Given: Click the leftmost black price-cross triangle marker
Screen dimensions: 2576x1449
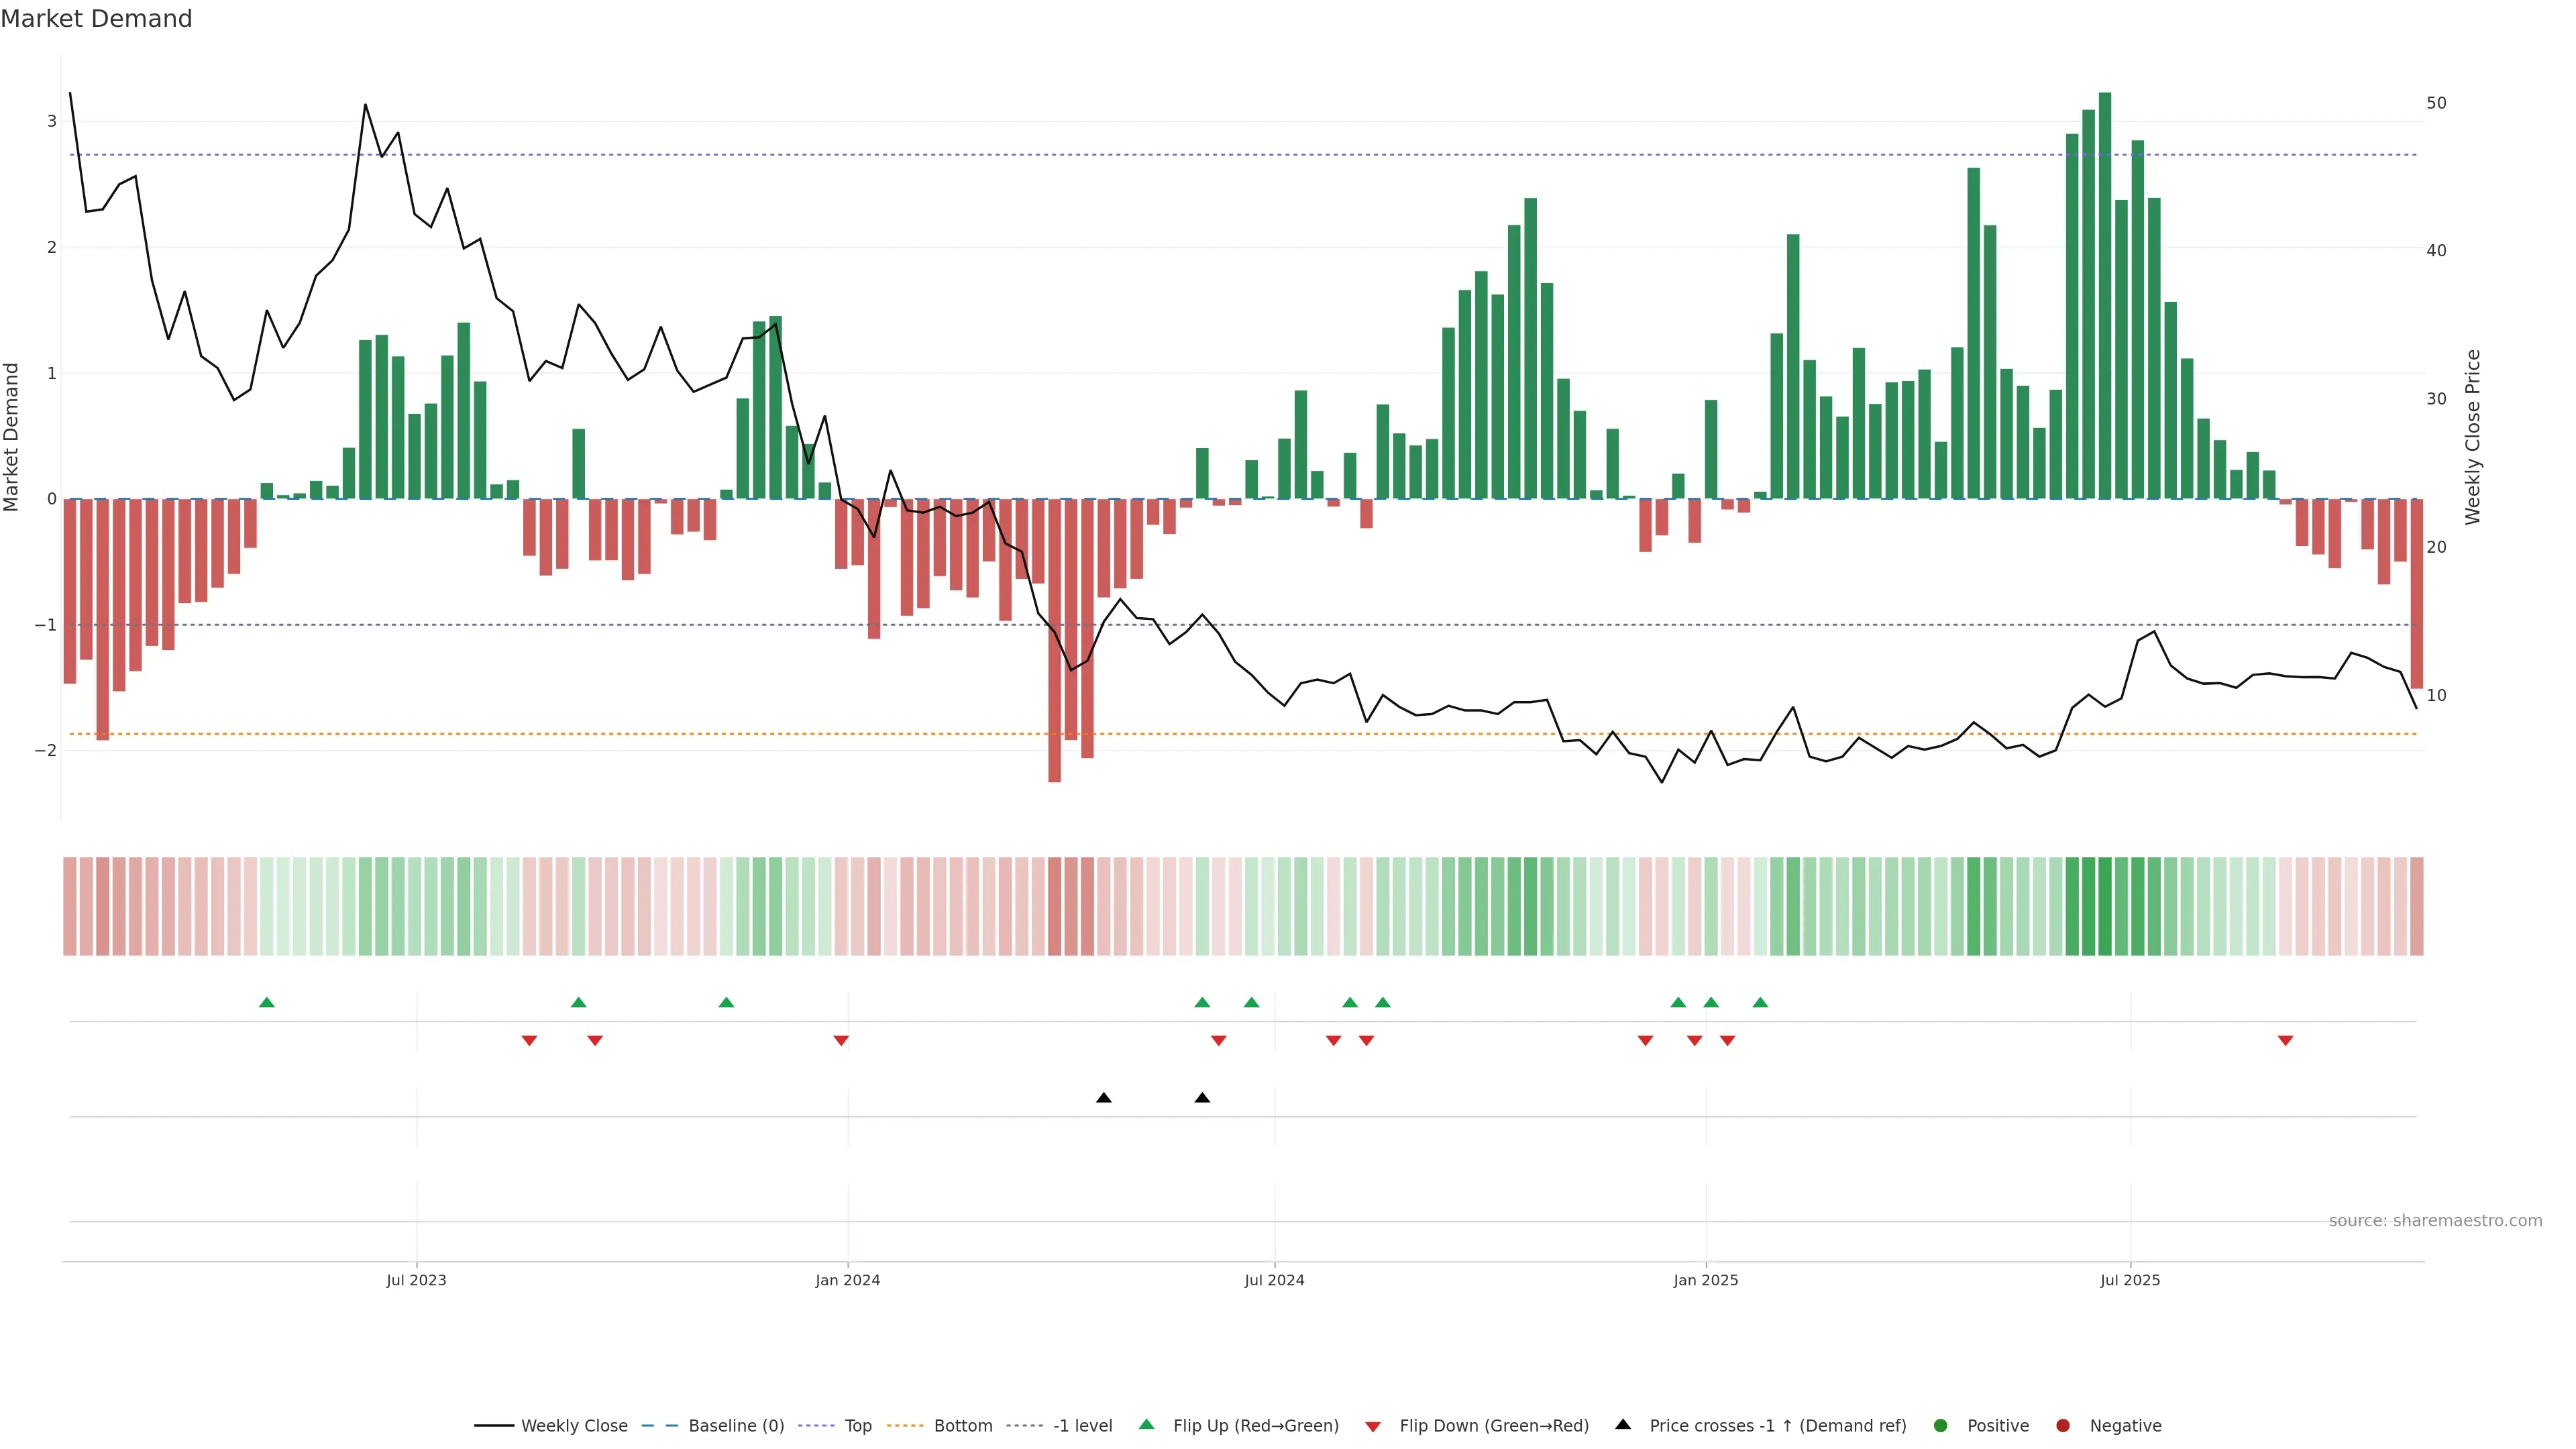Looking at the screenshot, I should [x=1103, y=1098].
